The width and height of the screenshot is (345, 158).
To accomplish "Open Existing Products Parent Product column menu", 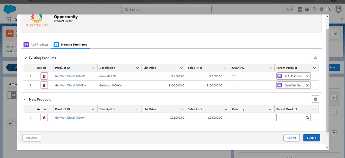I will [314, 68].
